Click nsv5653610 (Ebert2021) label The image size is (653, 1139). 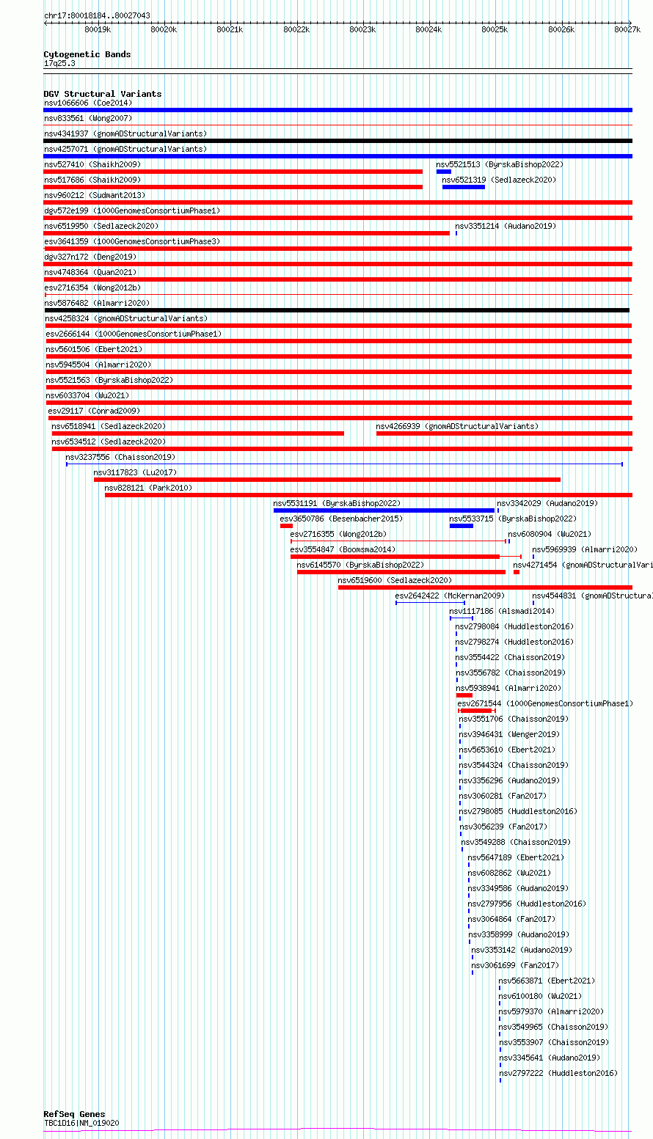tap(508, 750)
